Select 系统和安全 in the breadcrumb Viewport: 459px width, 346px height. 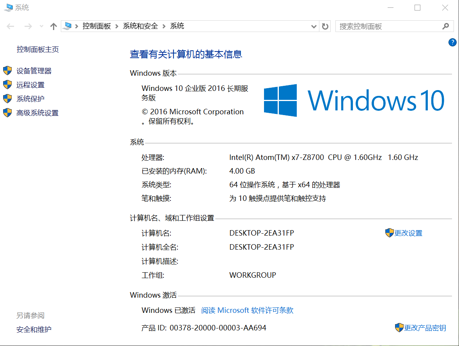click(x=140, y=26)
